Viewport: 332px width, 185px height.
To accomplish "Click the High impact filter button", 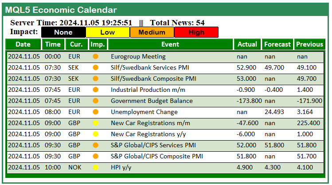I will [196, 32].
